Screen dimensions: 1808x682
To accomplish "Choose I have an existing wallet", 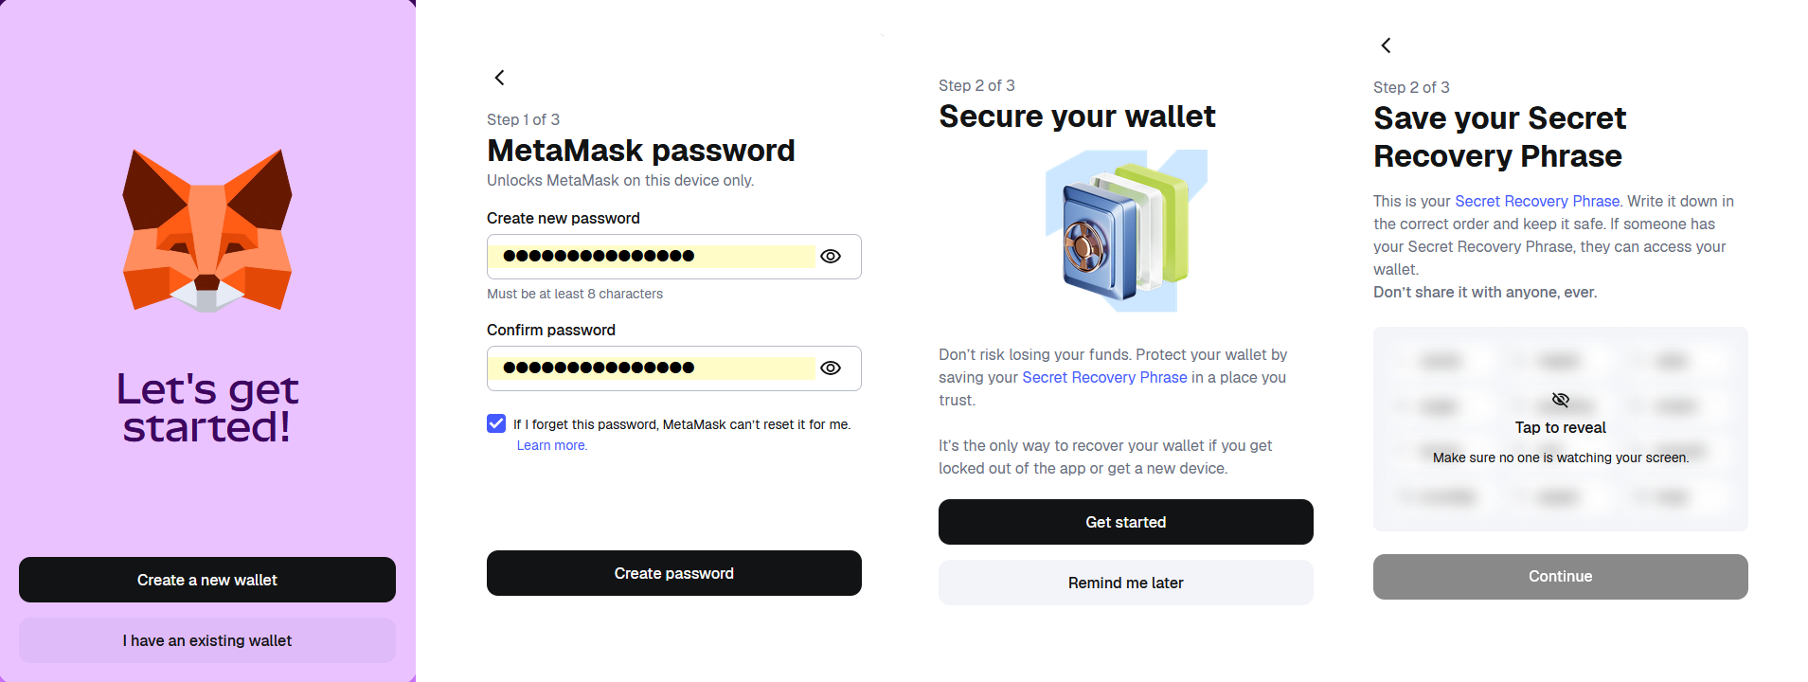I will [207, 640].
